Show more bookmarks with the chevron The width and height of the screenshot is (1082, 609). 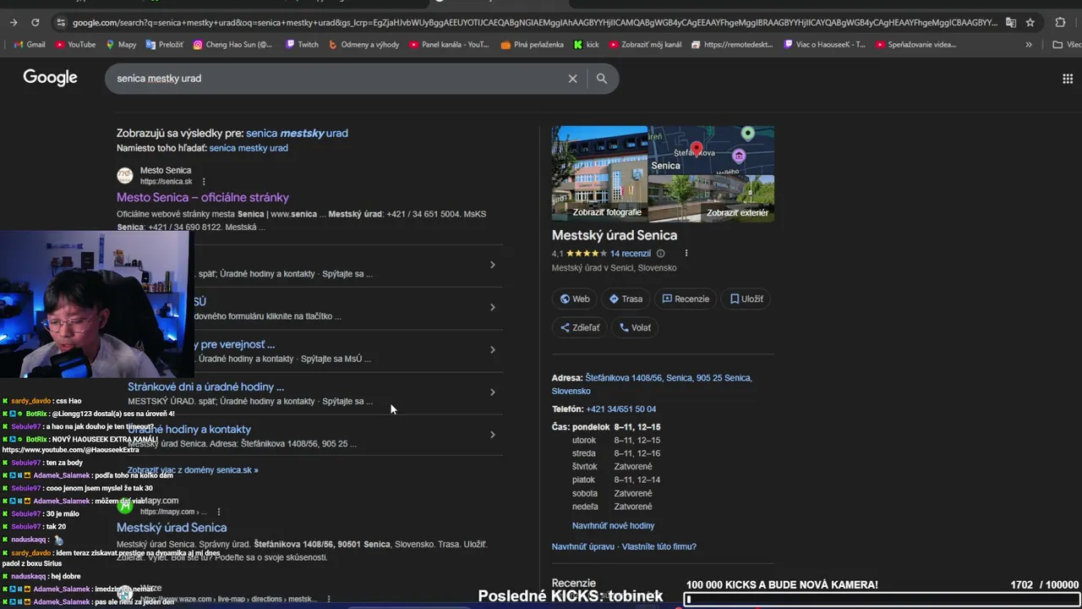point(1029,44)
